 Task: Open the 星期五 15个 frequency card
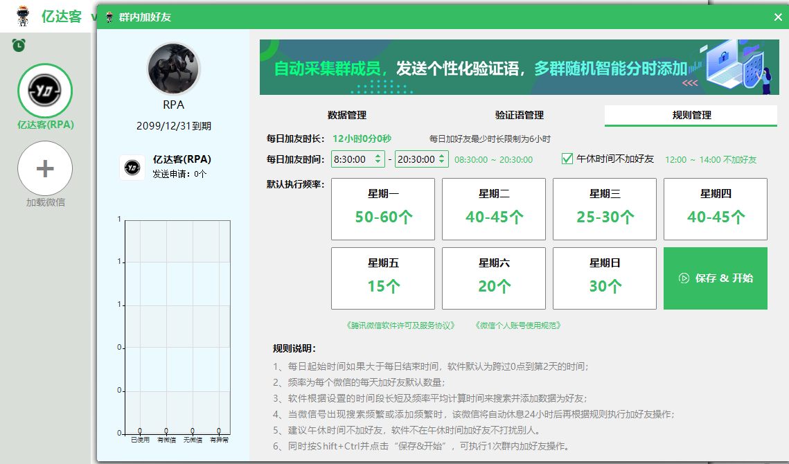click(x=383, y=278)
